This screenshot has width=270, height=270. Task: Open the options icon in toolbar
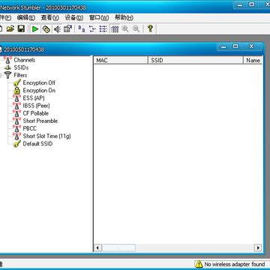pyautogui.click(x=67, y=29)
